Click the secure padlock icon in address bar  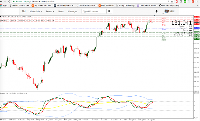click(x=14, y=2)
